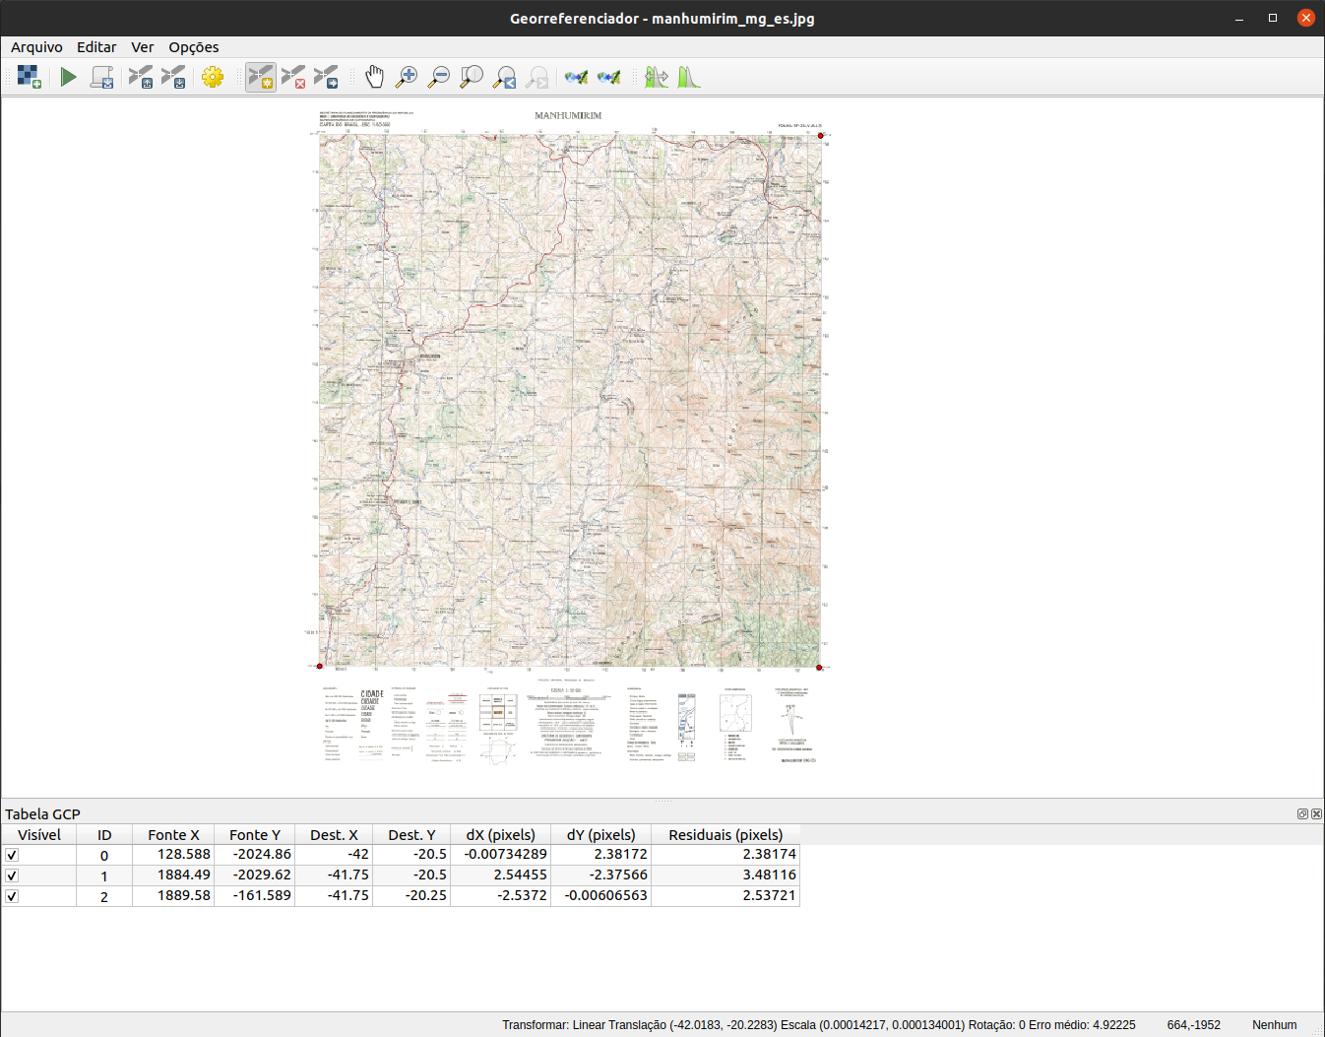Select the Add Point tool

click(x=261, y=77)
